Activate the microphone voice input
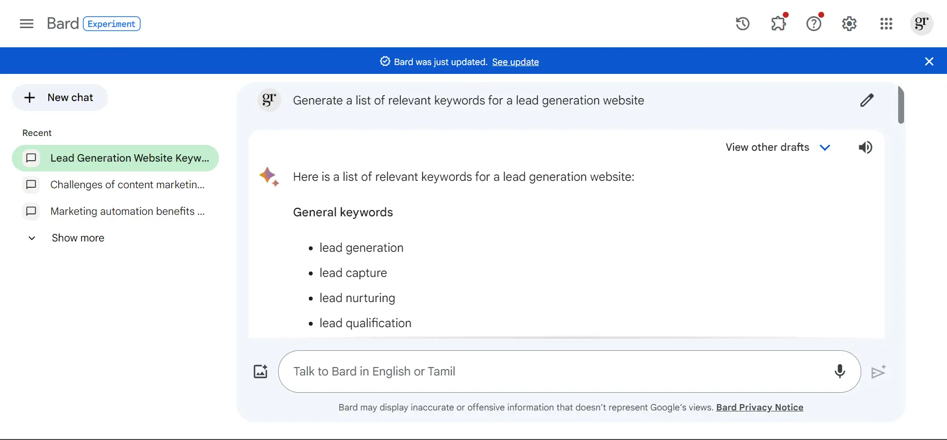Viewport: 947px width, 440px height. tap(839, 371)
